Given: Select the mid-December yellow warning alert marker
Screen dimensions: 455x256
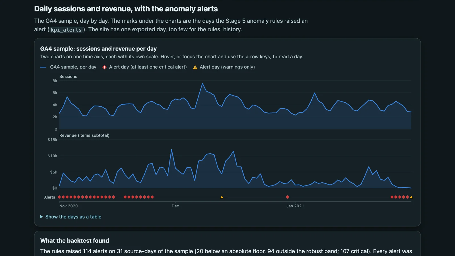Looking at the screenshot, I should (x=222, y=197).
